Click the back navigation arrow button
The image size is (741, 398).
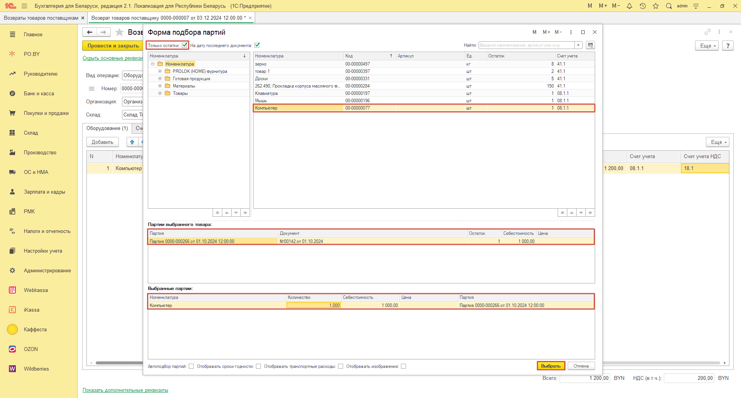point(90,32)
